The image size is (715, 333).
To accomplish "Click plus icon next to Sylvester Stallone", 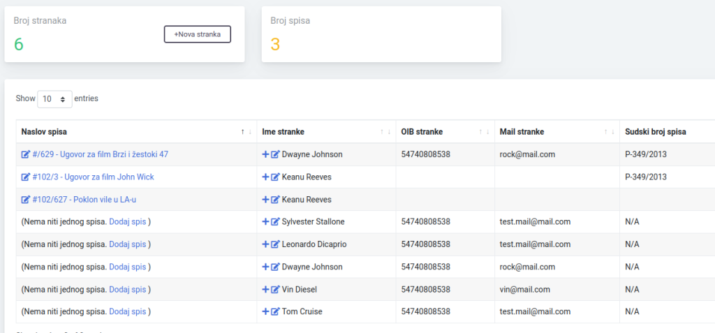I will tap(265, 222).
